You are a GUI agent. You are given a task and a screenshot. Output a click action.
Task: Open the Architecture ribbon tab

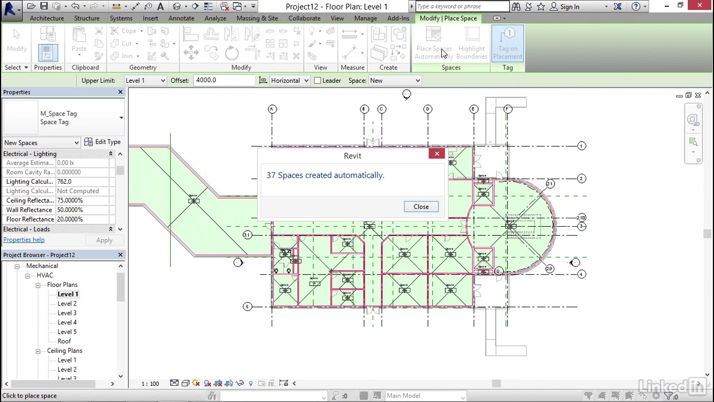(47, 18)
